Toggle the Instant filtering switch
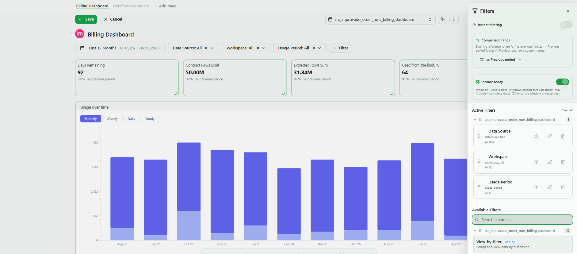This screenshot has width=577, height=254. click(x=566, y=25)
